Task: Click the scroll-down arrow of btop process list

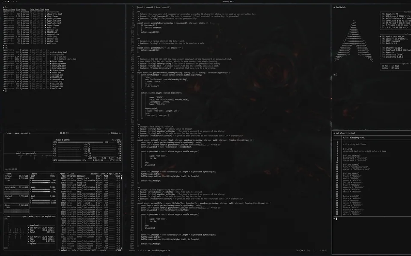Action: coord(121,248)
